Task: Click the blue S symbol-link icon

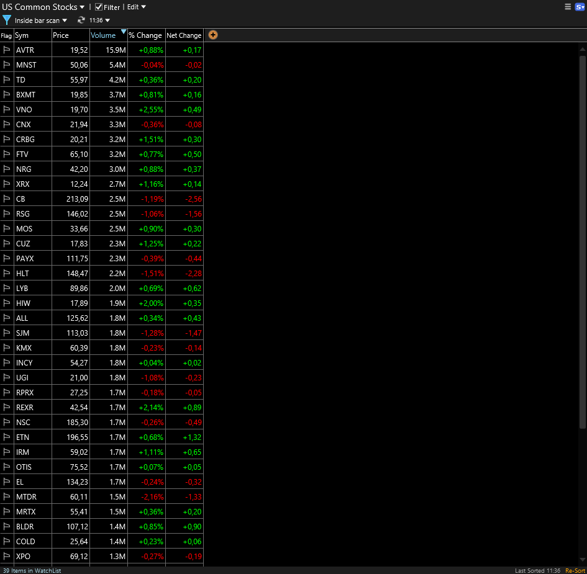Action: point(580,6)
